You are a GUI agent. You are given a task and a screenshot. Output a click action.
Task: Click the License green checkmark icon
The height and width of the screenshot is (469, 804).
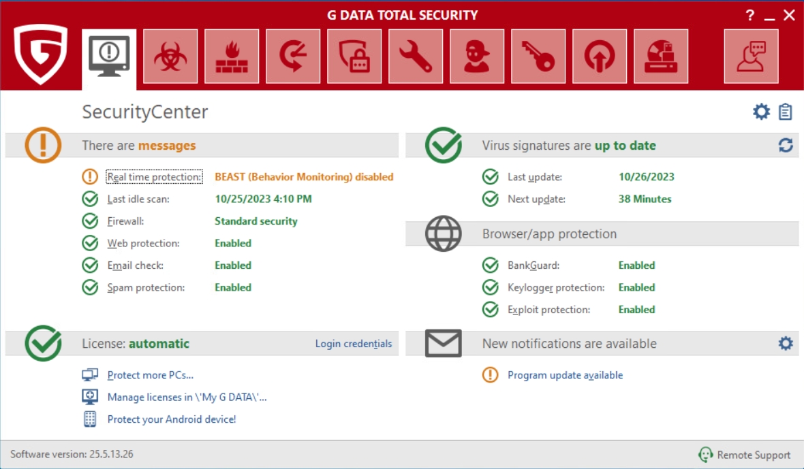(43, 343)
